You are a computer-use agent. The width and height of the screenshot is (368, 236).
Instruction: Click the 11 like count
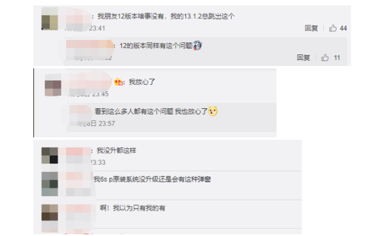(x=337, y=58)
